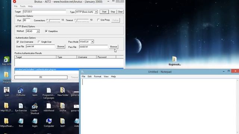Open the test1 folder on desktop

tap(62, 123)
